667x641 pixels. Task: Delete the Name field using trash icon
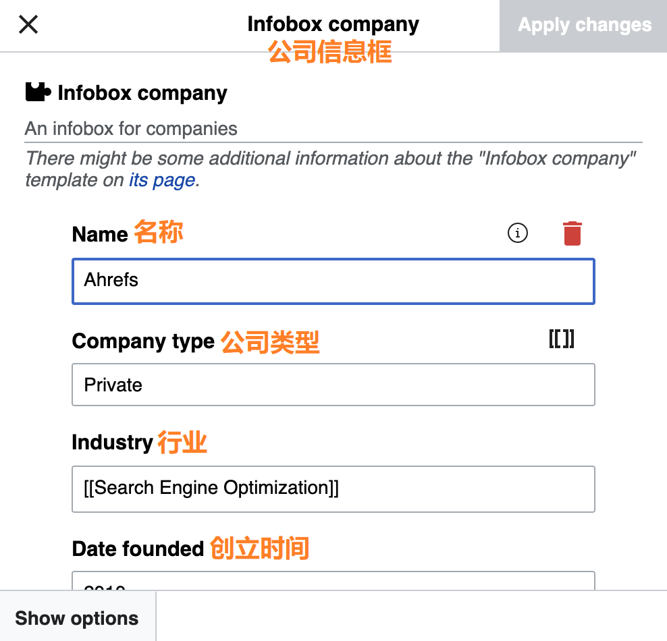click(x=572, y=233)
